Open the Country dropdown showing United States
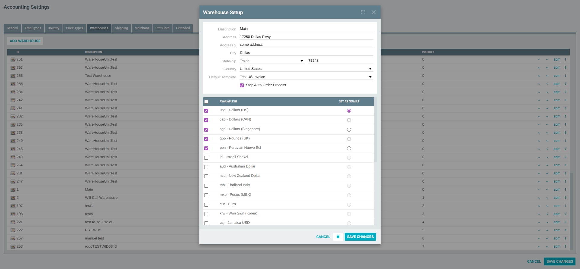The image size is (580, 269). (306, 69)
